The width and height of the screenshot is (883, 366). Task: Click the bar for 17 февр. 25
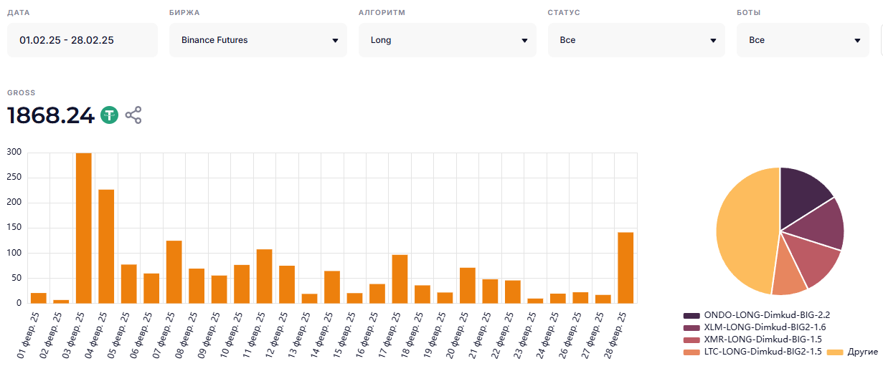tap(400, 279)
